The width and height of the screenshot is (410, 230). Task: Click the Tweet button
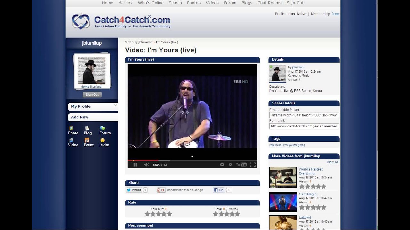point(134,190)
